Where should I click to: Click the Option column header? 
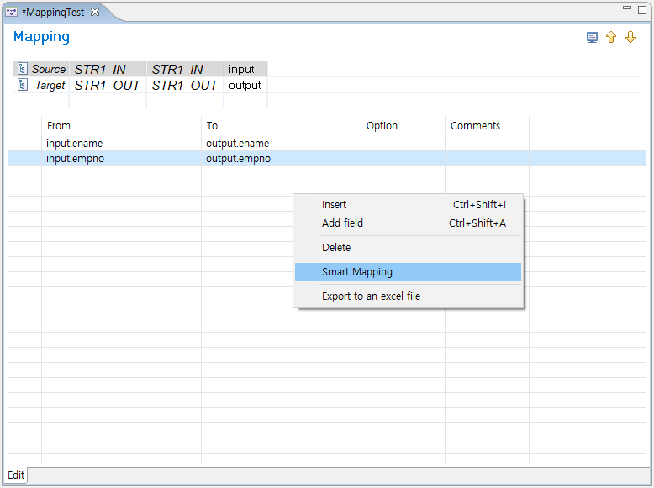382,126
